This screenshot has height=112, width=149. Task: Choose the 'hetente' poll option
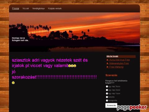107,97
